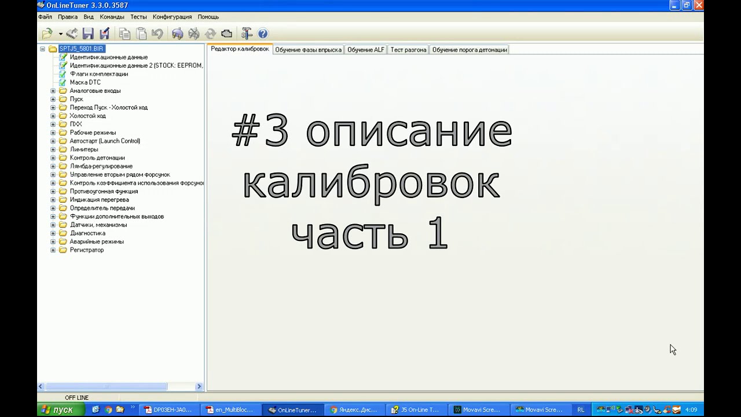Click the engine ECU toolbar icon

[226, 34]
